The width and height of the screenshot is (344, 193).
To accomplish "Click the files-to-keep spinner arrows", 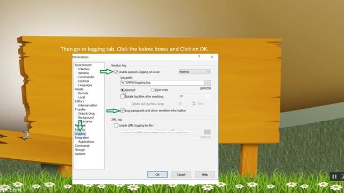I will point(193,103).
